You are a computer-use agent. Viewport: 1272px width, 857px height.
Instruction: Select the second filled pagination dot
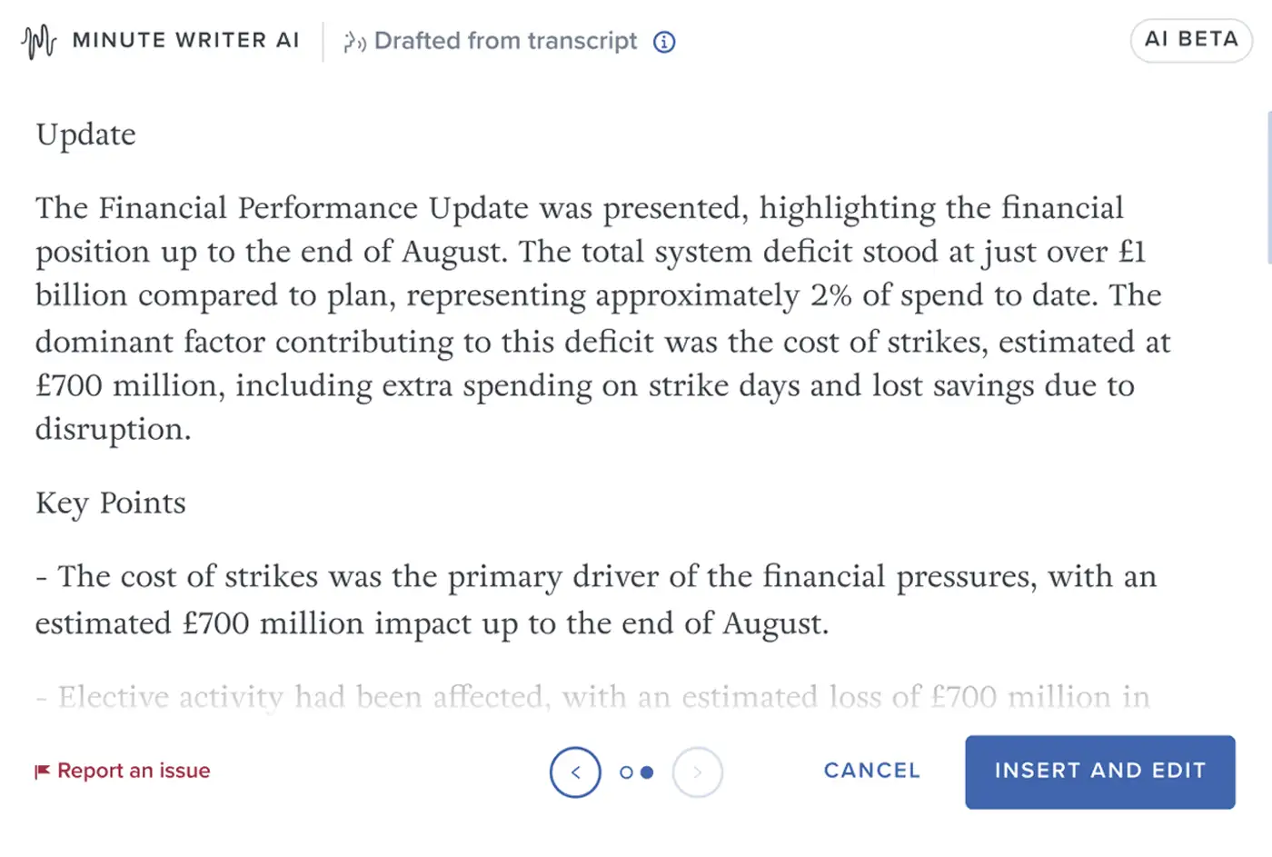click(x=647, y=772)
